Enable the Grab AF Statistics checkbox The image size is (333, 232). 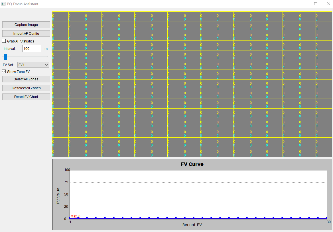pyautogui.click(x=4, y=41)
